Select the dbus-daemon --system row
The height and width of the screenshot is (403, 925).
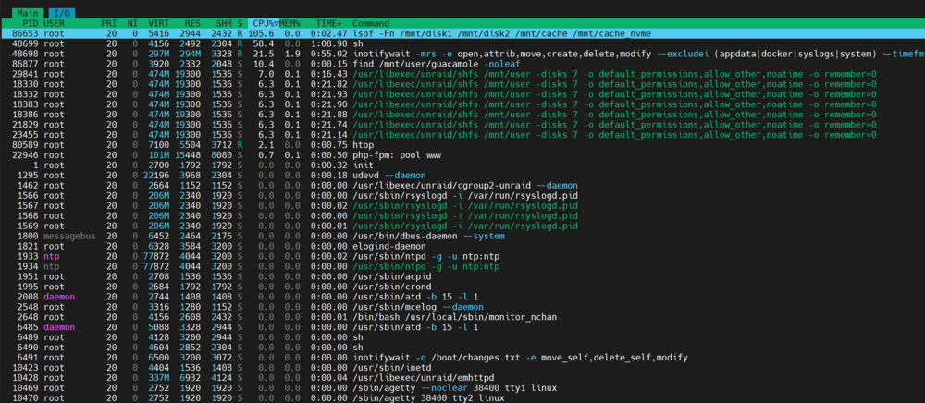pyautogui.click(x=462, y=236)
